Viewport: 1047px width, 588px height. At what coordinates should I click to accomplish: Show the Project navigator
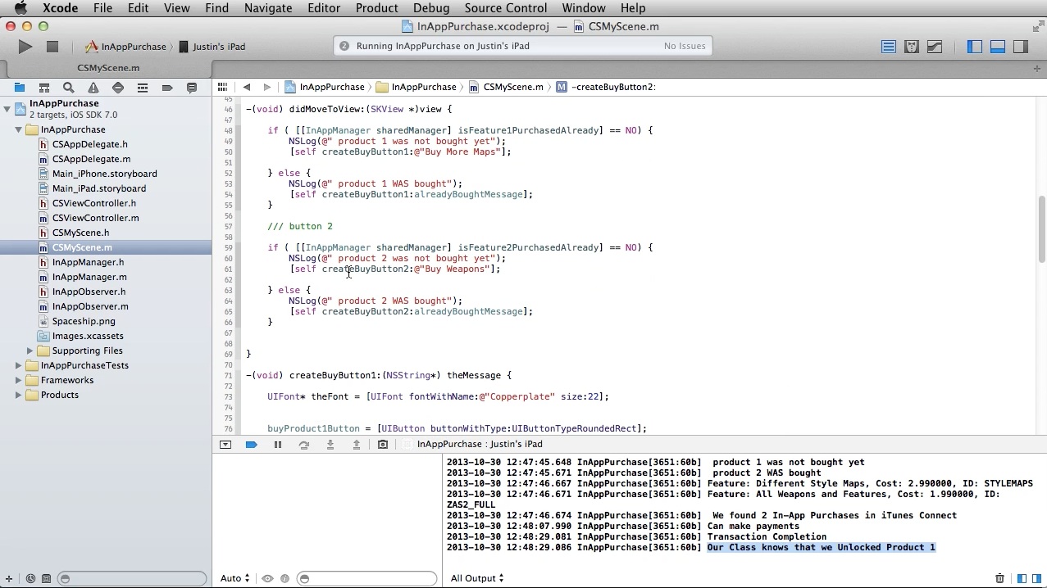click(x=20, y=88)
